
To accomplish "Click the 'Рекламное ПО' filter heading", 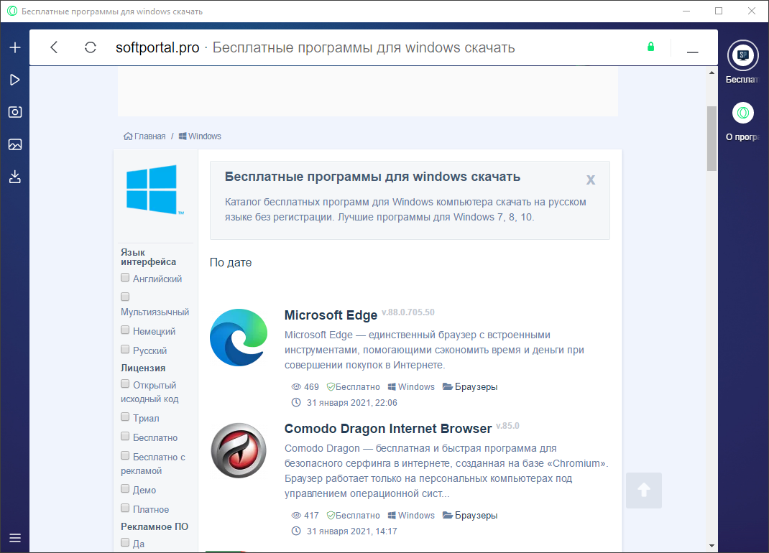I will click(155, 526).
